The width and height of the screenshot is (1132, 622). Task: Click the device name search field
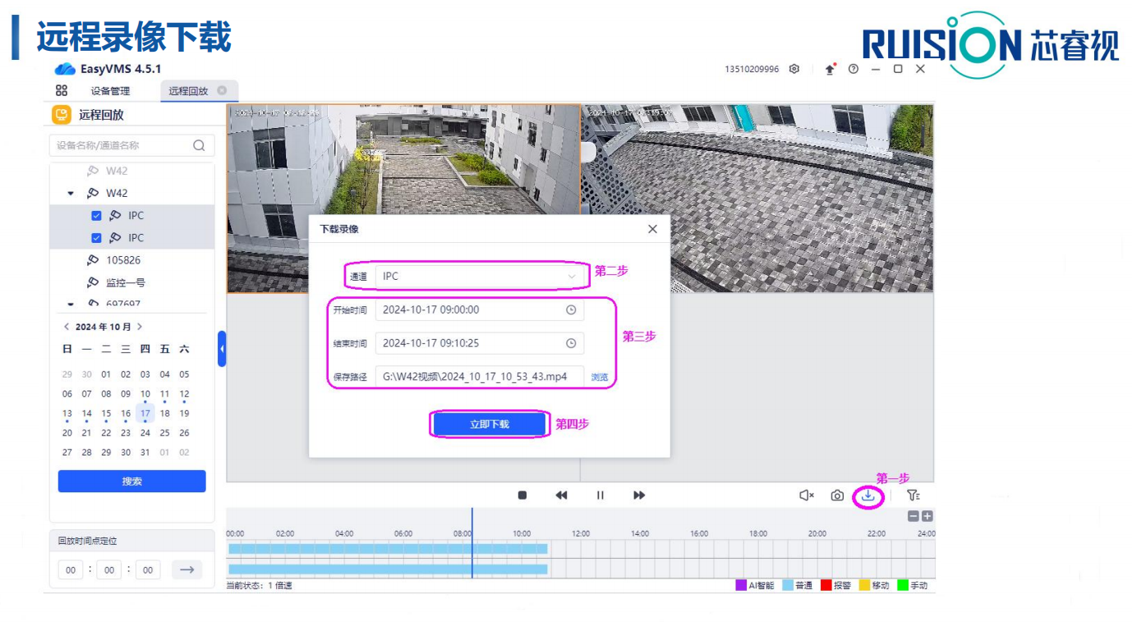pyautogui.click(x=123, y=145)
